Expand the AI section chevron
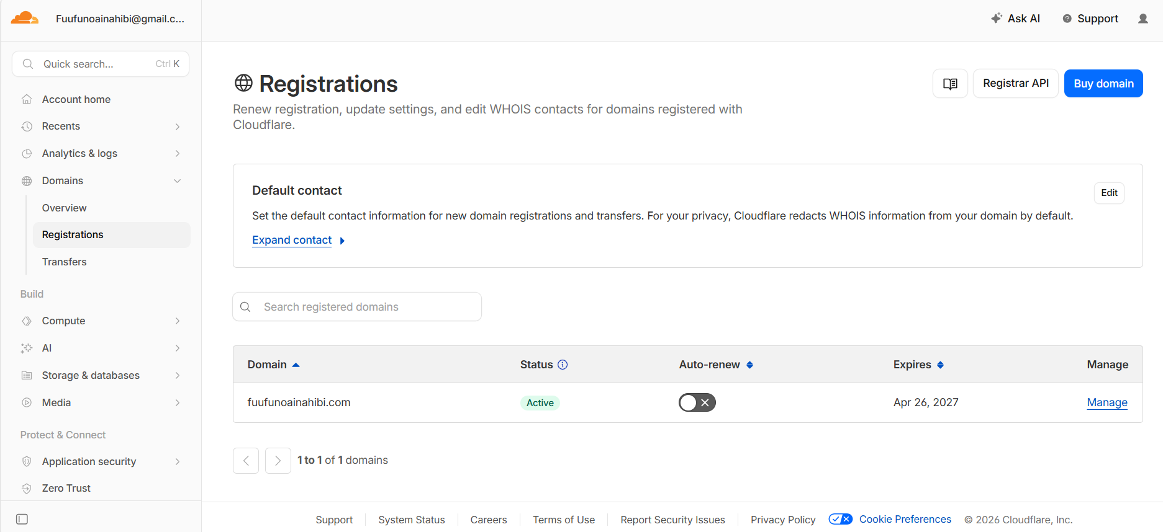 click(x=178, y=348)
